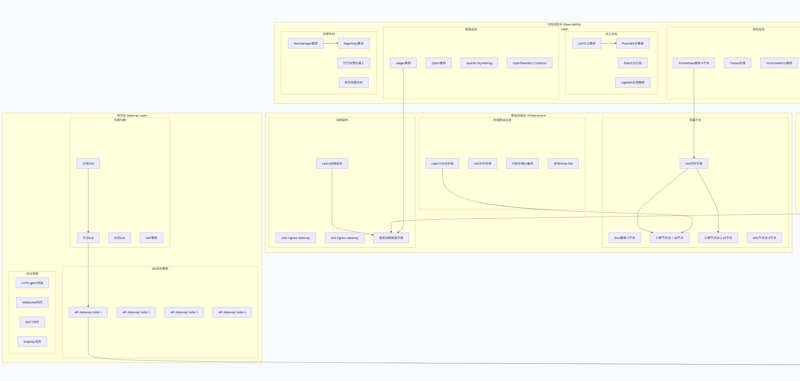Select the PagerDuty集成 node

(x=354, y=44)
